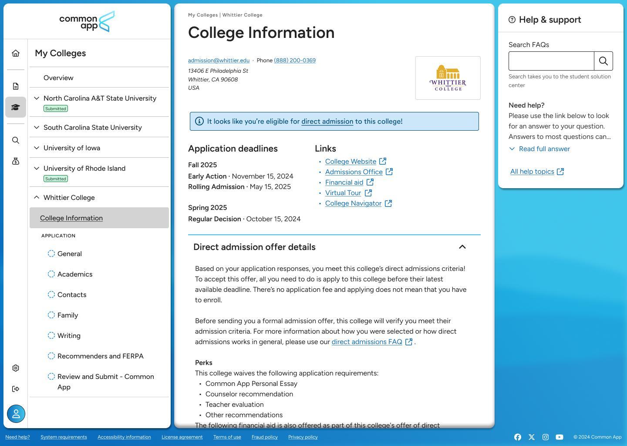
Task: Click the Whittier College logo thumbnail
Action: (x=448, y=78)
